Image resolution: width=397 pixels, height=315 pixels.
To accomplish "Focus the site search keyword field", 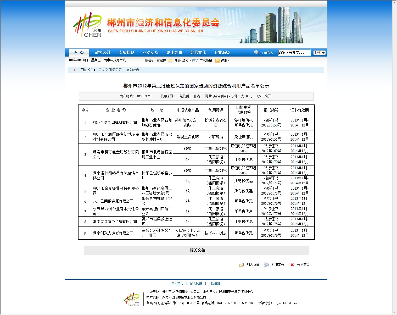I will click(294, 53).
